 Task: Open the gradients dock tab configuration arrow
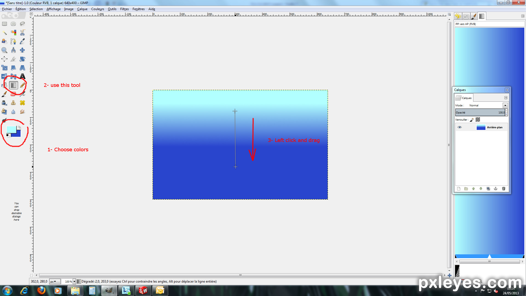click(x=523, y=16)
